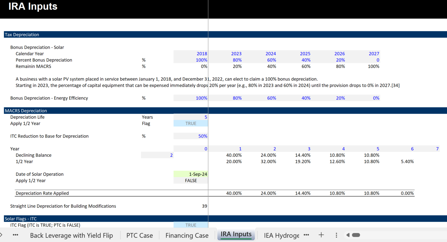Open the all-sheets menu via left ellipsis icon
This screenshot has height=242, width=447.
pos(15,235)
